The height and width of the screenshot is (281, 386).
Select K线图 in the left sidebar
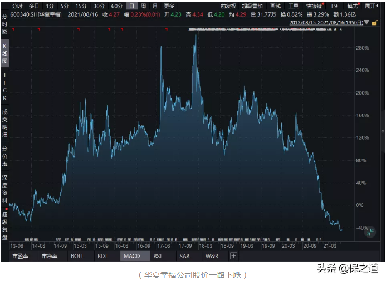pyautogui.click(x=4, y=53)
